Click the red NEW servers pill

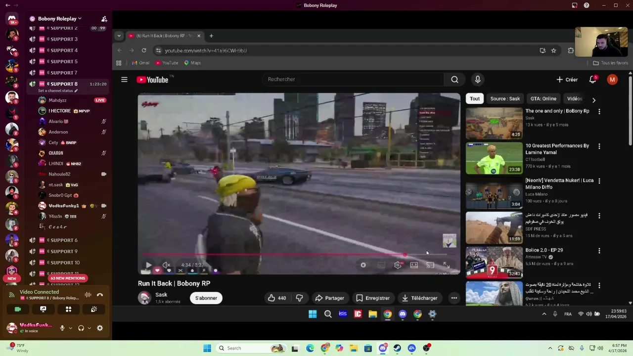pos(12,278)
